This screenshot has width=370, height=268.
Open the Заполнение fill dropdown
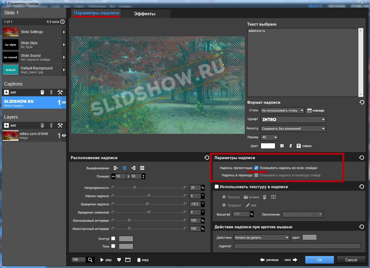[x=302, y=214]
